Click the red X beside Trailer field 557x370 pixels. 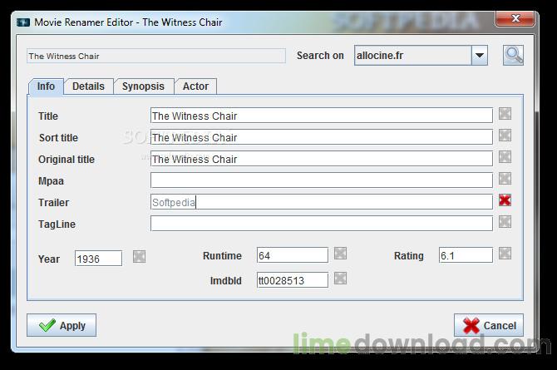tap(505, 200)
